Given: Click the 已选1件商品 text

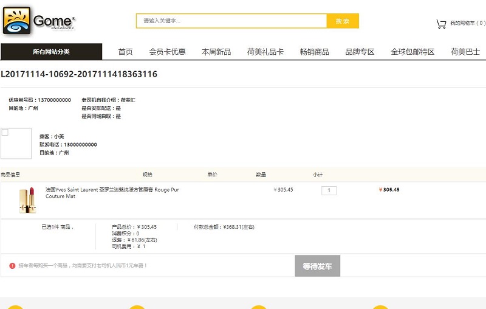Looking at the screenshot, I should [x=57, y=227].
